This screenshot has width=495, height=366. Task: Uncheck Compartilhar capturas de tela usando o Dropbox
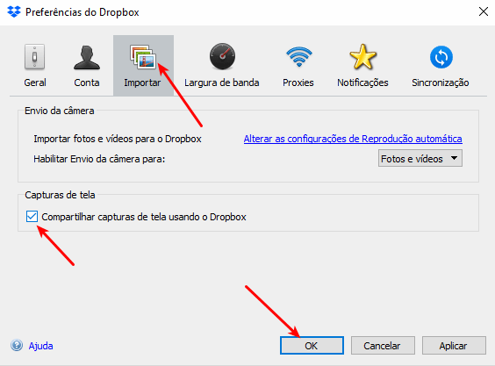[x=32, y=217]
